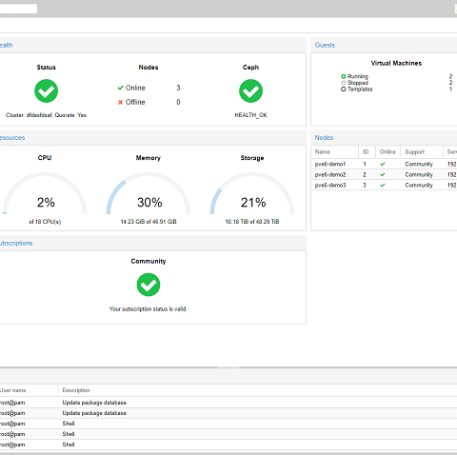Select the first Update package database task
Image resolution: width=457 pixels, height=455 pixels.
228,403
